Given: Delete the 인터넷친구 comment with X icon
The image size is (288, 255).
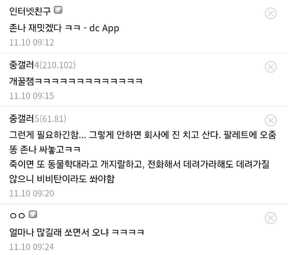Looking at the screenshot, I should [271, 13].
